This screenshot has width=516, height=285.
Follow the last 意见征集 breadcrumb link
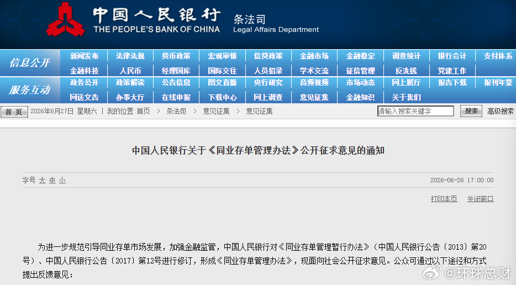(x=259, y=111)
